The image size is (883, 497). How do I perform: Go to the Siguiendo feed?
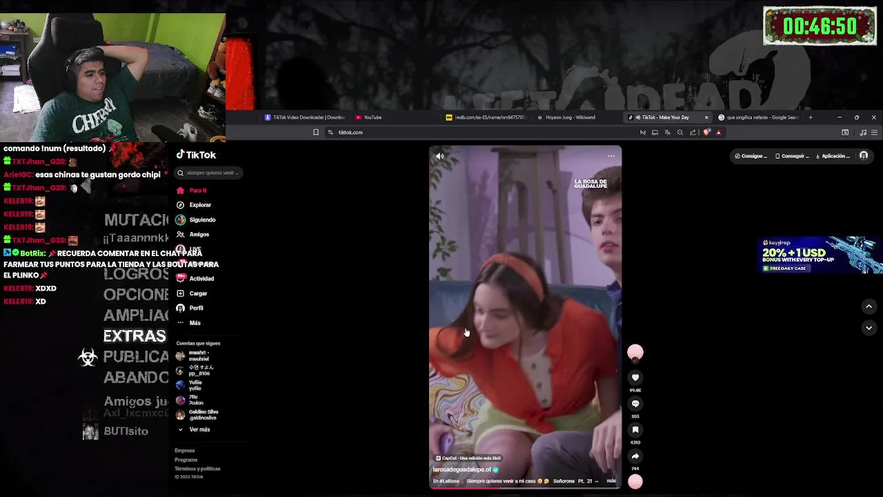click(x=196, y=220)
